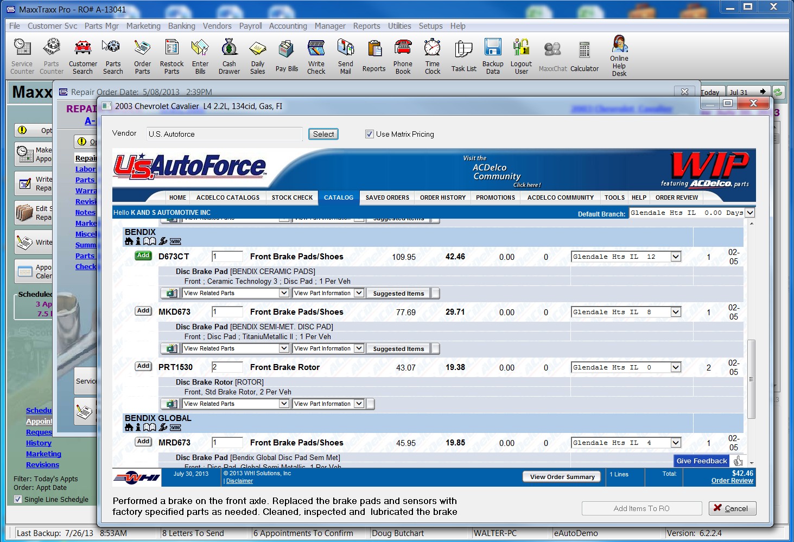The height and width of the screenshot is (542, 794).
Task: Open Restock Parts from the toolbar
Action: tap(171, 56)
